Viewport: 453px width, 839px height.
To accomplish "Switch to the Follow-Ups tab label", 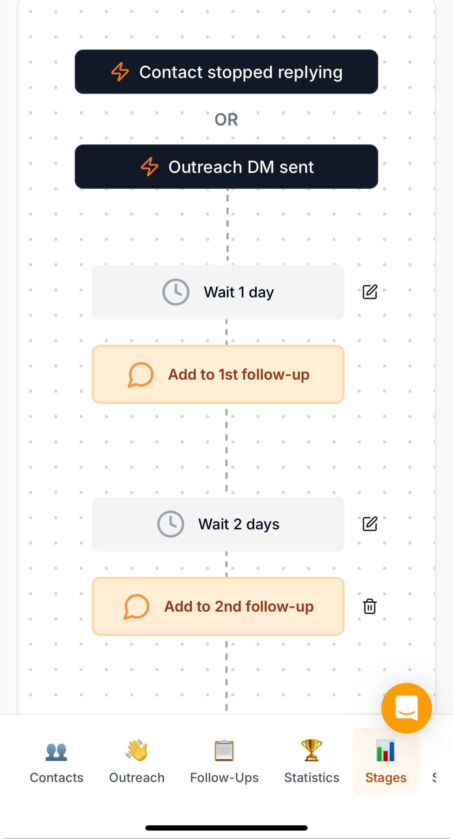I will click(224, 778).
